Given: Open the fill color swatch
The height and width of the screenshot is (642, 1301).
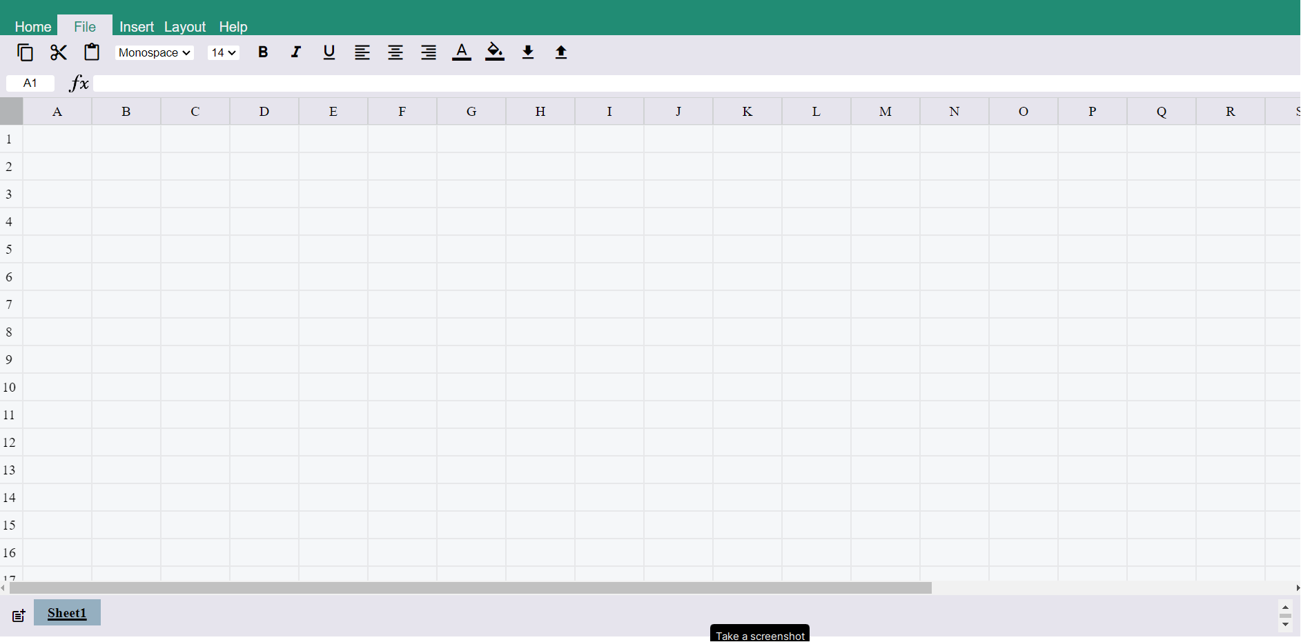Looking at the screenshot, I should coord(494,52).
